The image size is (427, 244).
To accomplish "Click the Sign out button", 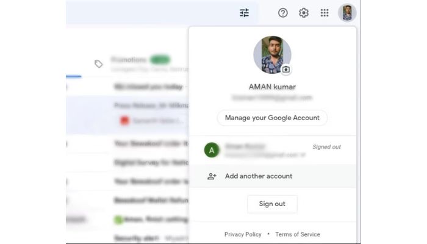I will tap(272, 204).
